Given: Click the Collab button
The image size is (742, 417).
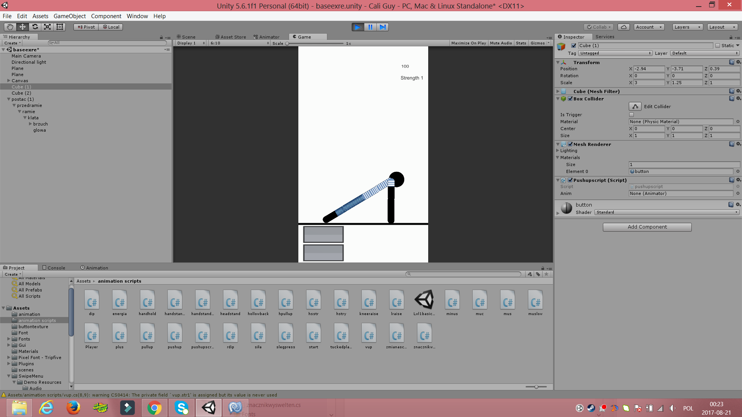Looking at the screenshot, I should point(599,27).
